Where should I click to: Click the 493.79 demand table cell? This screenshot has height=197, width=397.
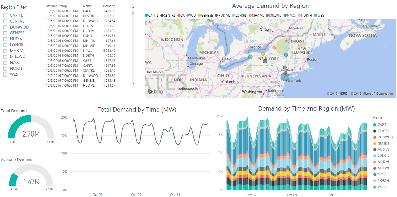tap(110, 56)
